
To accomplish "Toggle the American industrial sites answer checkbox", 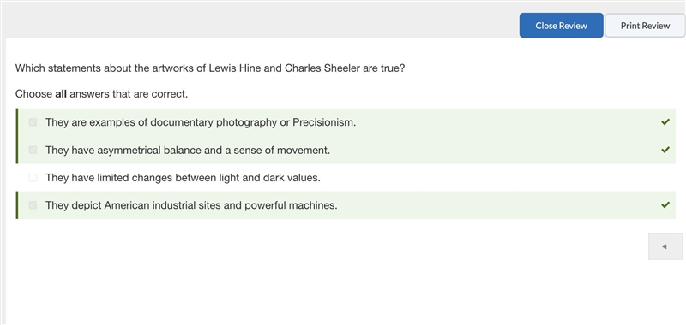I will 33,205.
